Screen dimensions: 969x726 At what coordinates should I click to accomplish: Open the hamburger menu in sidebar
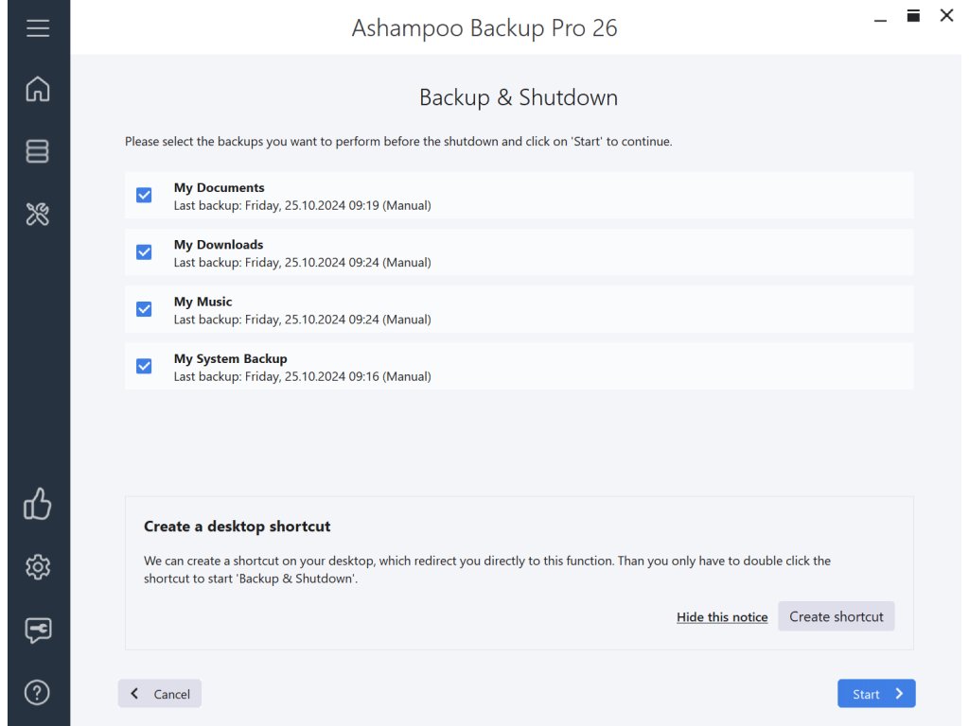(x=38, y=28)
